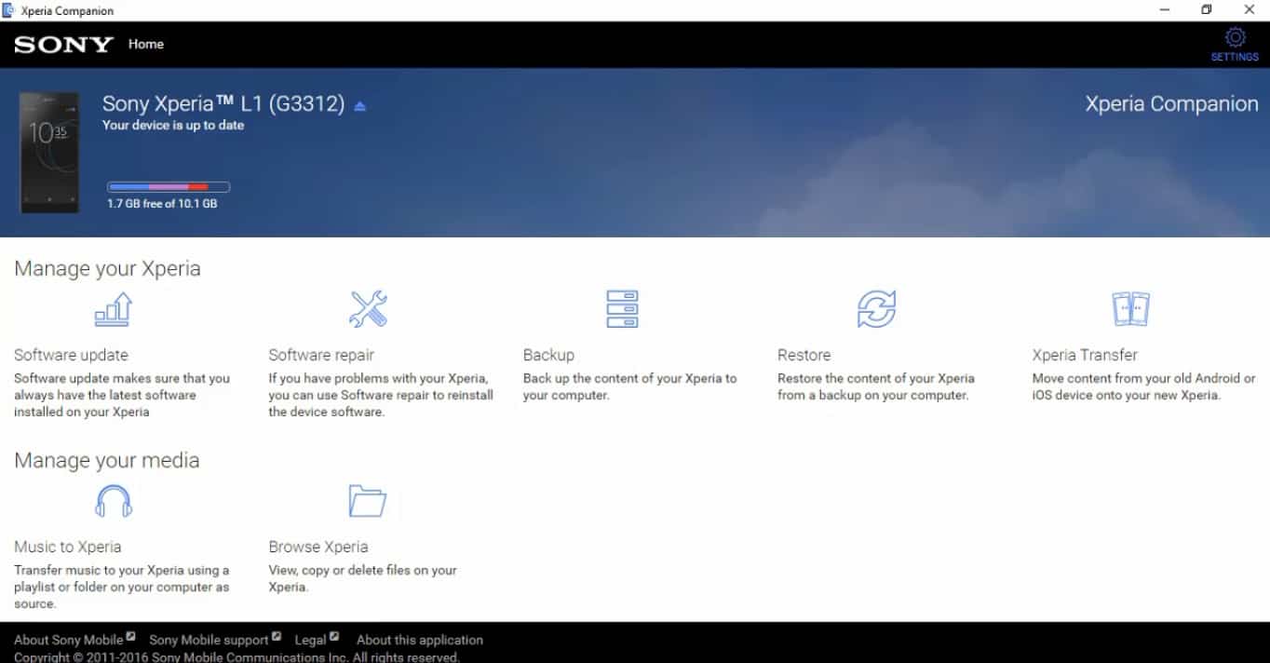Click the external-link icon beside About Sony Mobile

[131, 637]
